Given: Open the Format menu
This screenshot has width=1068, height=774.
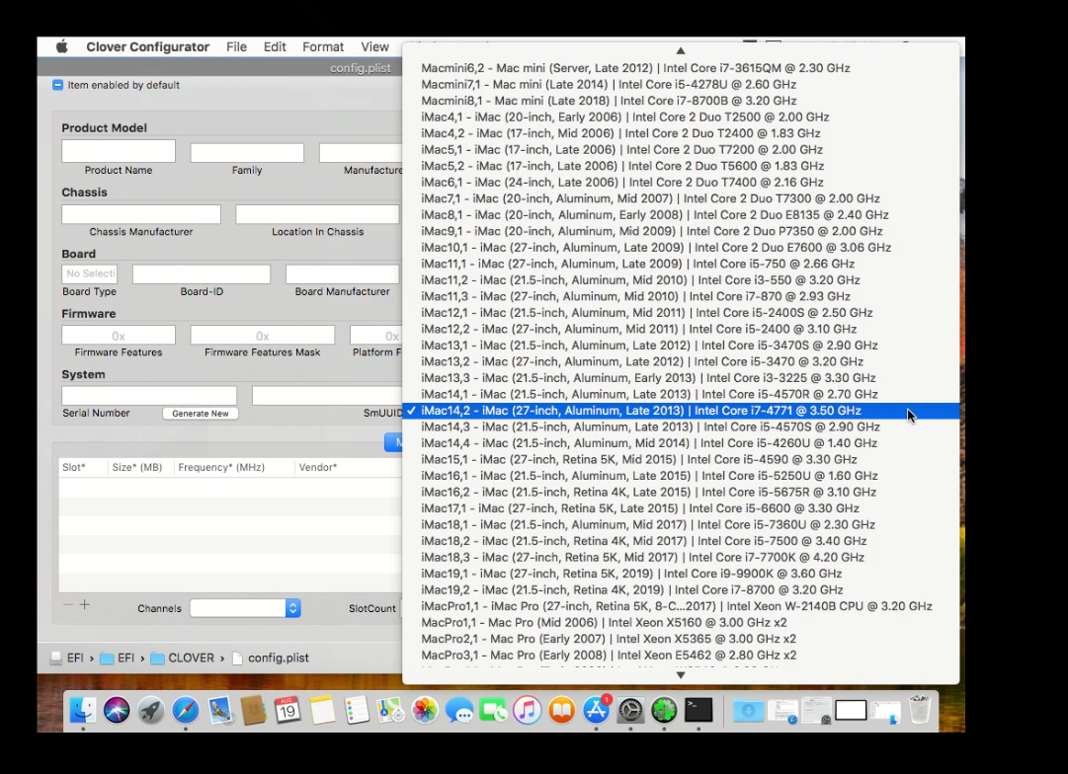Looking at the screenshot, I should point(323,47).
